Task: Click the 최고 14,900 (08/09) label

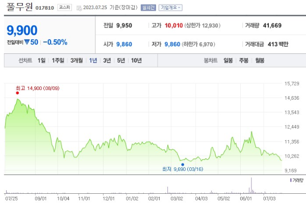Action: click(x=37, y=88)
